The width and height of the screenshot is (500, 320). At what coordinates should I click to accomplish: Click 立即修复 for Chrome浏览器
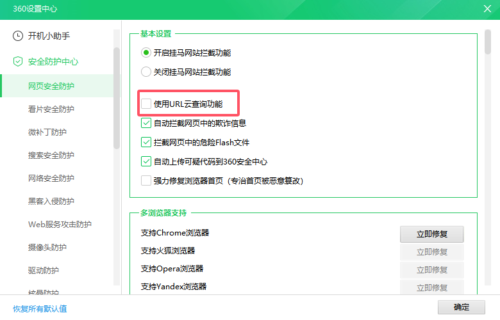point(432,234)
